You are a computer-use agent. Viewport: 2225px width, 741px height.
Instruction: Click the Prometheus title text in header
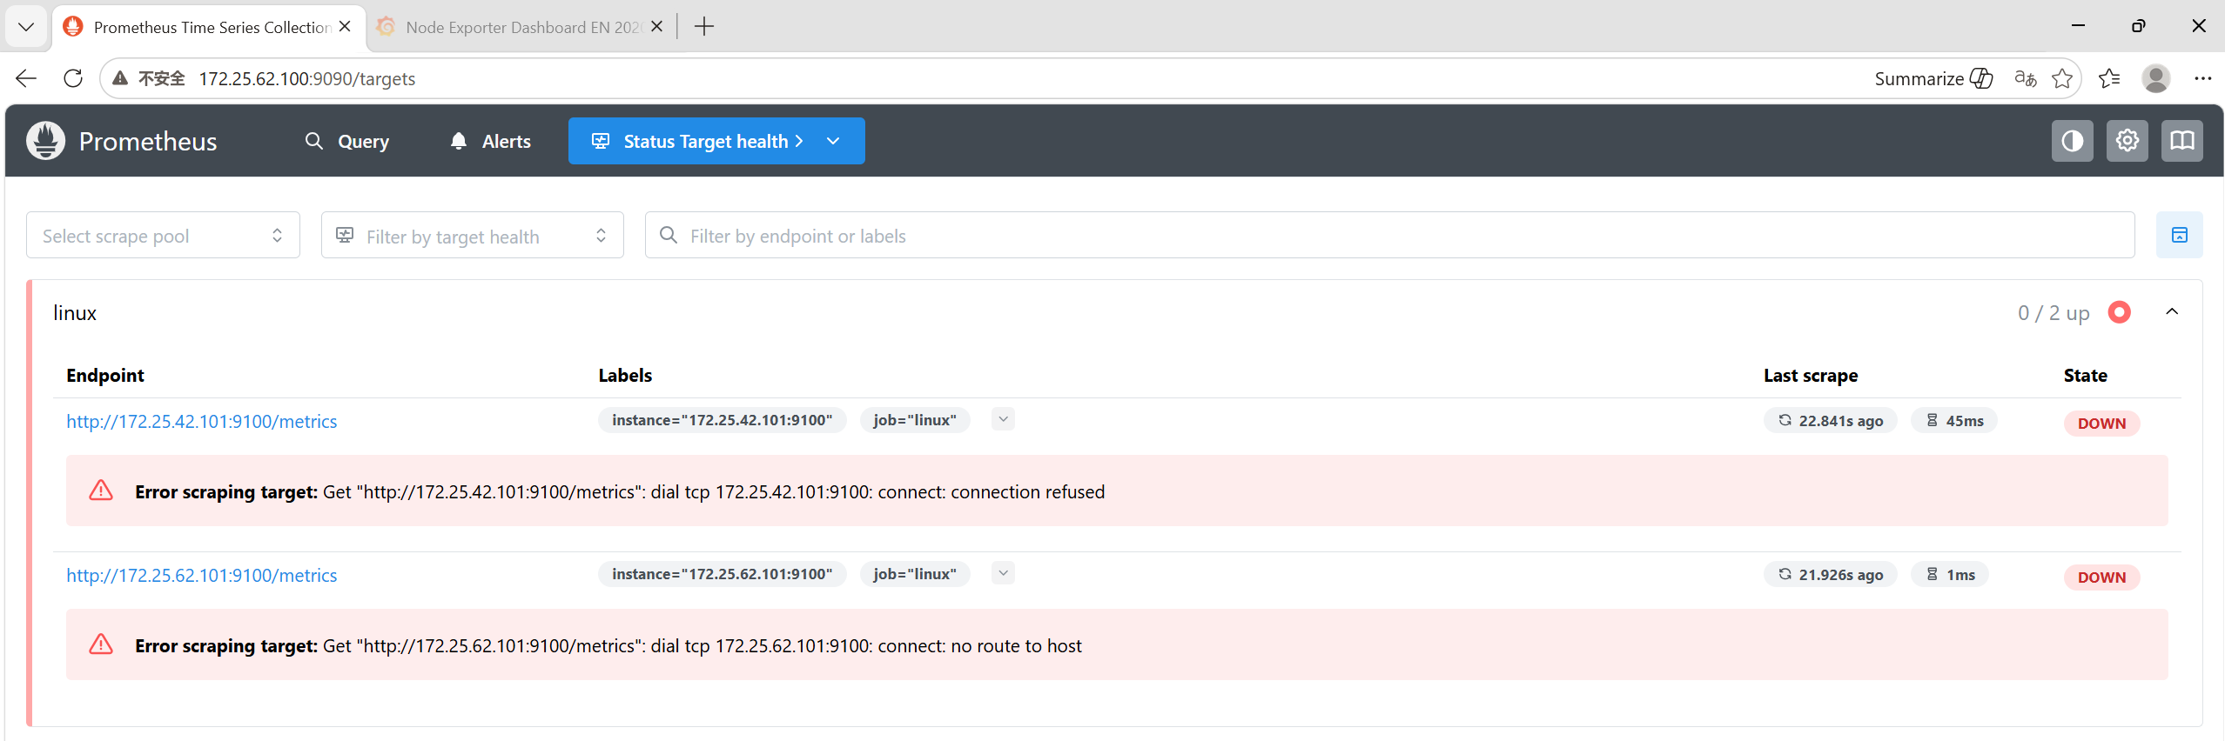point(148,141)
